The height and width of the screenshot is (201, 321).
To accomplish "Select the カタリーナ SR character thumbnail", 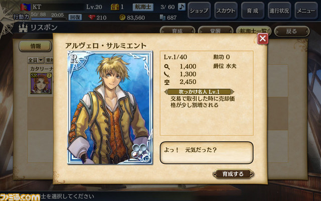I will 41,83.
